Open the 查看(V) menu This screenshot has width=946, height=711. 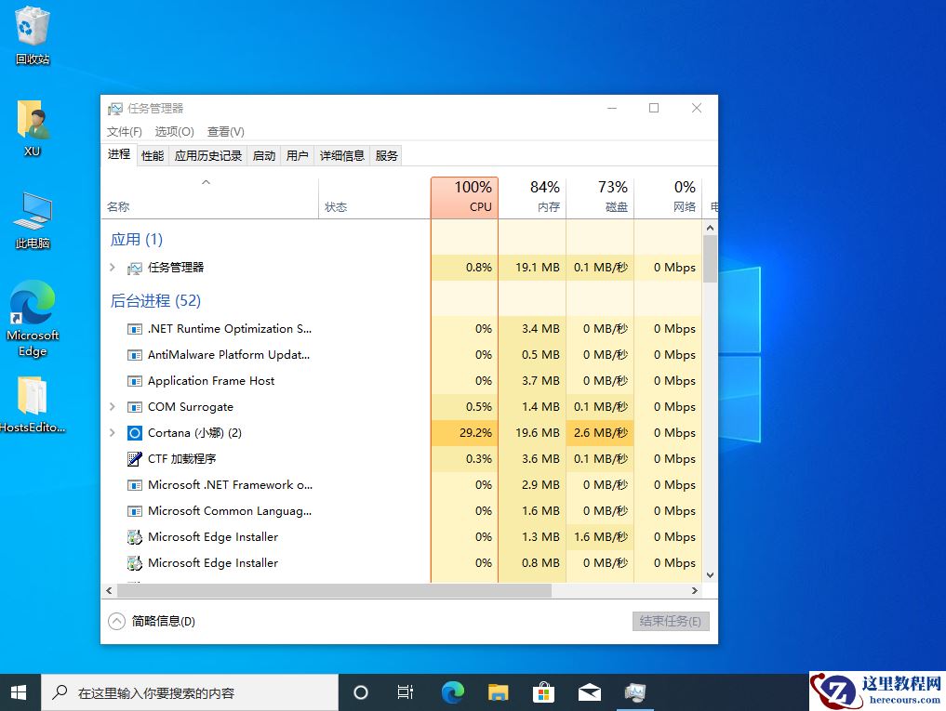[225, 131]
